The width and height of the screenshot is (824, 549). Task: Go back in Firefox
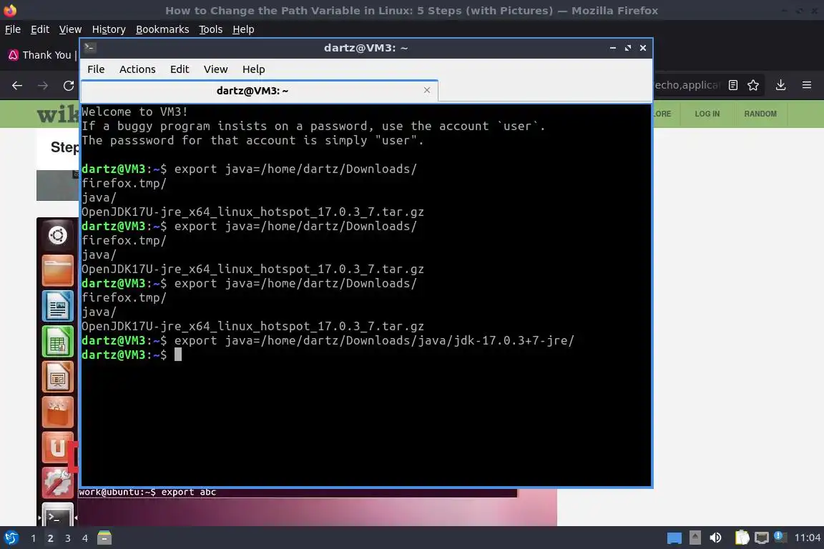pos(17,85)
